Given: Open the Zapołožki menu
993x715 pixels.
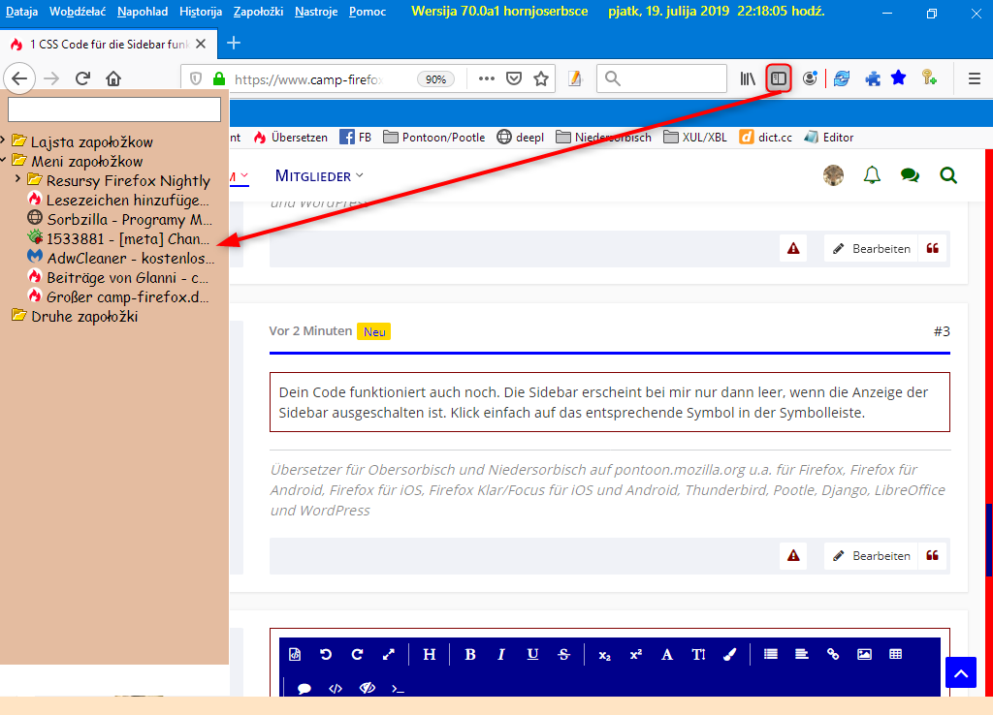Looking at the screenshot, I should click(258, 12).
